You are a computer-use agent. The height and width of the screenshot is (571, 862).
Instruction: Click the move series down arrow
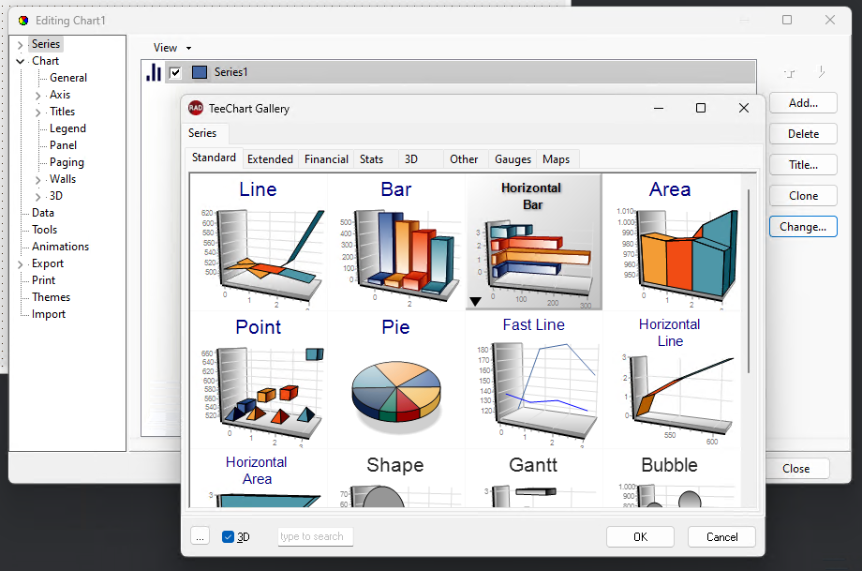[x=821, y=72]
